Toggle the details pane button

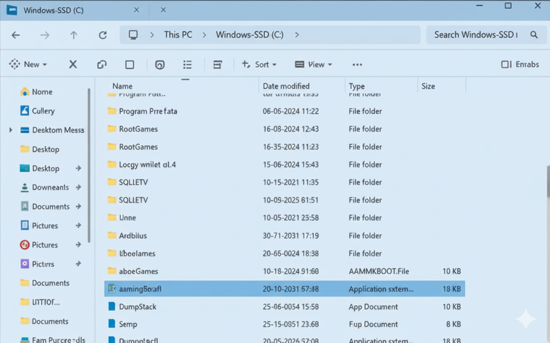point(520,64)
